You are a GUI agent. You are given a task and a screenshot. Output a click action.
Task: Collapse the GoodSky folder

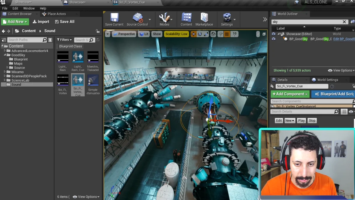pyautogui.click(x=5, y=55)
